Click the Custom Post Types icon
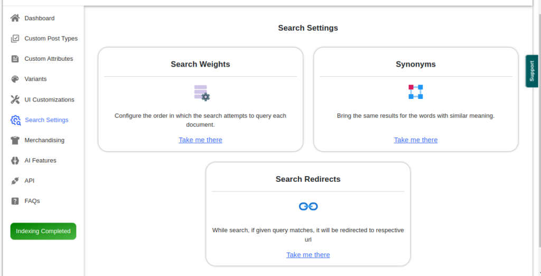The height and width of the screenshot is (276, 541). [15, 39]
